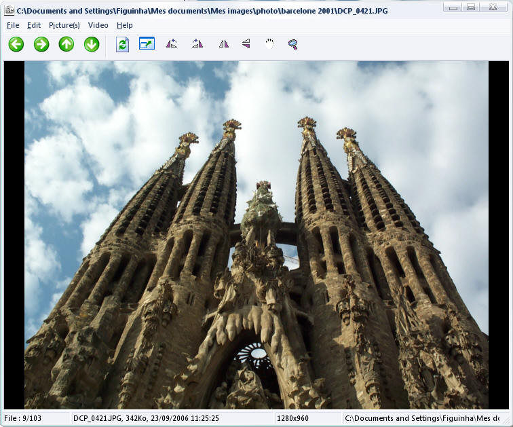Open the Help menu
Image resolution: width=513 pixels, height=427 pixels.
(125, 25)
